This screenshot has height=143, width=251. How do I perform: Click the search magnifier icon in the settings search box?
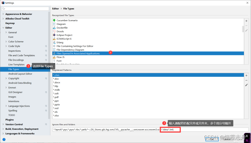coord(3,9)
